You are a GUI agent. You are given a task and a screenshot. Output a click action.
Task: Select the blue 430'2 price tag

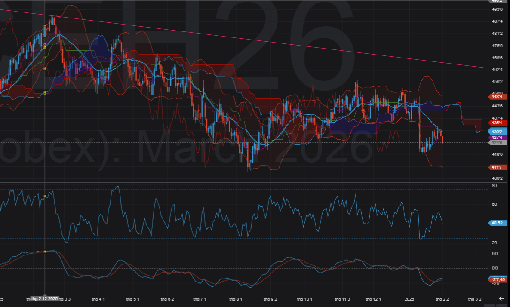498,132
